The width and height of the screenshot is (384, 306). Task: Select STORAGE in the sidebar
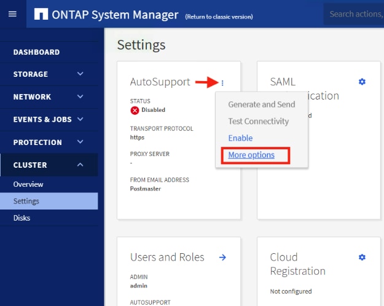[31, 74]
